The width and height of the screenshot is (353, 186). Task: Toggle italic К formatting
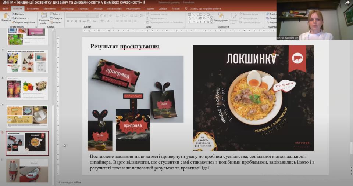tap(72, 21)
